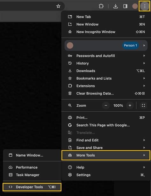Image resolution: width=151 pixels, height=196 pixels.
Task: Choose New Tab from the menu
Action: tap(106, 17)
